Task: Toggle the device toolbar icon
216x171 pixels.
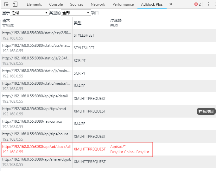Action: [x=15, y=4]
